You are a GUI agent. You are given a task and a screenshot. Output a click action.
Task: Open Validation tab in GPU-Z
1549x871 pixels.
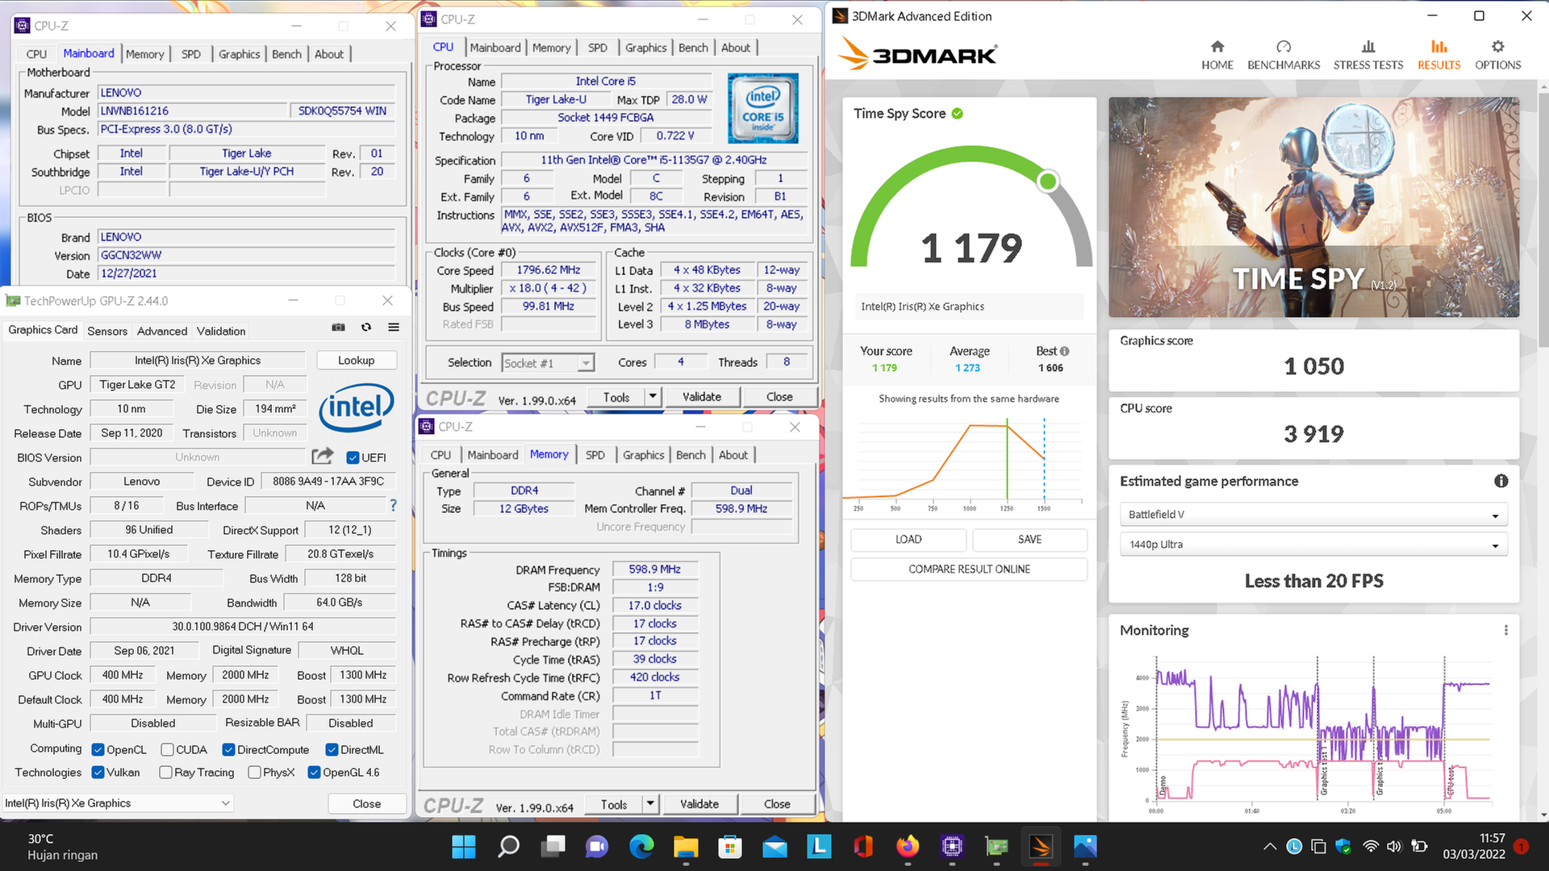coord(221,331)
